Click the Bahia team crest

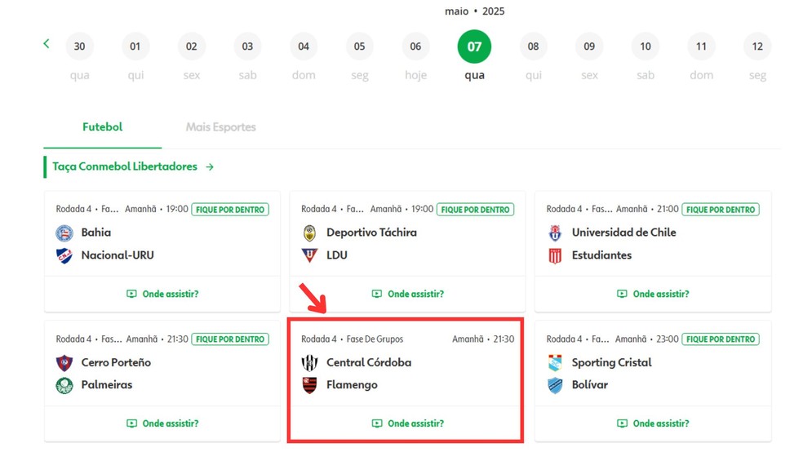coord(64,233)
